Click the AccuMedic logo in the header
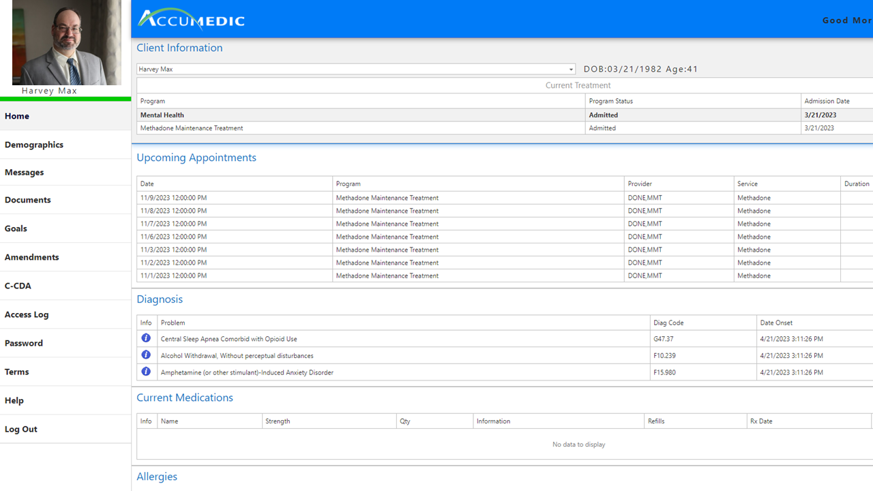The height and width of the screenshot is (491, 873). click(x=191, y=19)
